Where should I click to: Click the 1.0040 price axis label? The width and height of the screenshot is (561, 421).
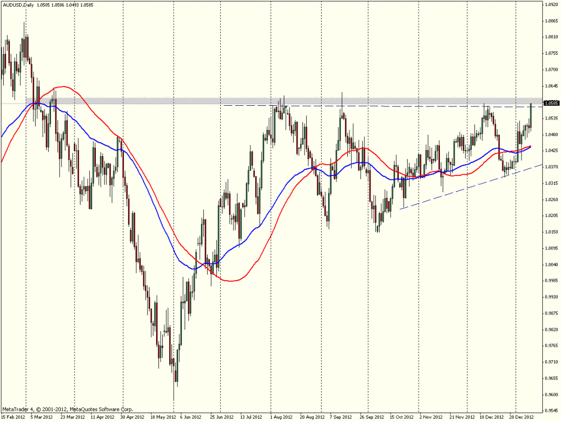[551, 265]
